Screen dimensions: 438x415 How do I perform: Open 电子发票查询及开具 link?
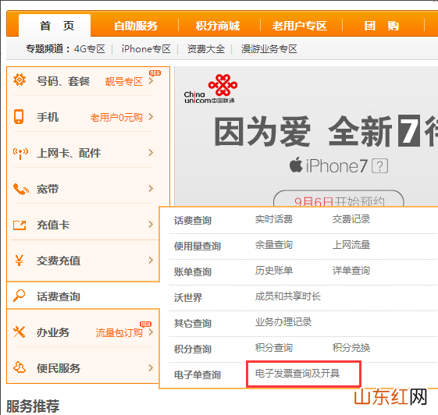pyautogui.click(x=297, y=373)
